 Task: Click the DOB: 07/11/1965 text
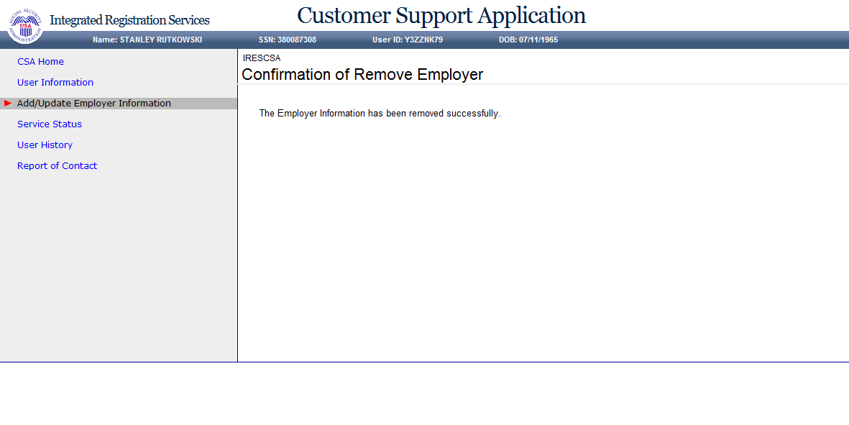528,40
